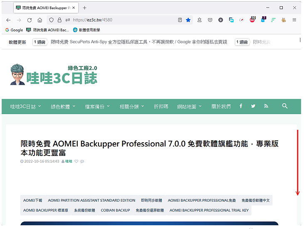This screenshot has height=229, width=304.
Task: Open the translate extension icon
Action: (231, 20)
